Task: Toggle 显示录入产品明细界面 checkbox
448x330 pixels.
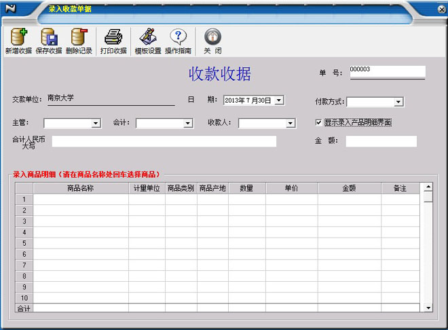Action: click(x=319, y=123)
